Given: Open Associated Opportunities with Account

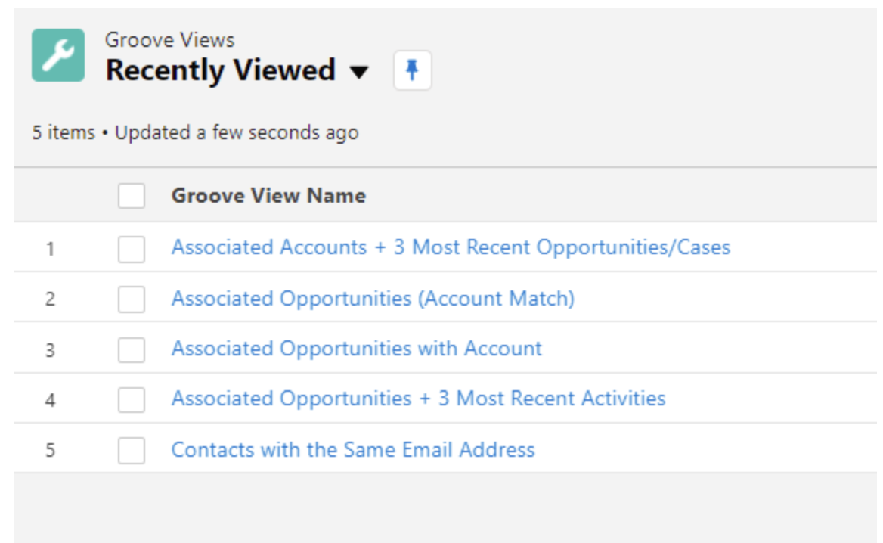Looking at the screenshot, I should tap(357, 349).
